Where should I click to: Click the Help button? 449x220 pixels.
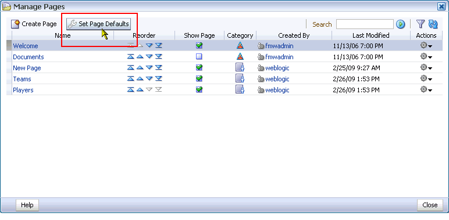[27, 205]
